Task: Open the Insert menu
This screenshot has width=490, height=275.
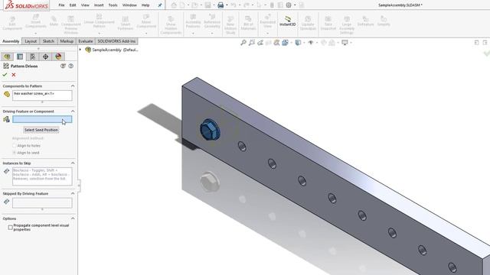Action: tap(99, 5)
